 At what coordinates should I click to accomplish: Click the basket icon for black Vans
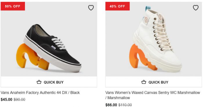point(39,82)
